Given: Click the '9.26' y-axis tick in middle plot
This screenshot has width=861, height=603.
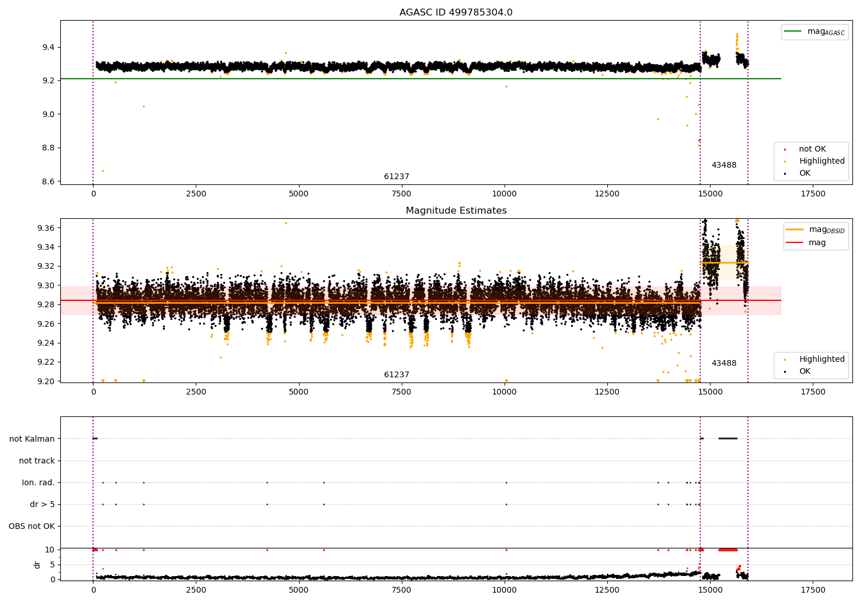Looking at the screenshot, I should (46, 324).
